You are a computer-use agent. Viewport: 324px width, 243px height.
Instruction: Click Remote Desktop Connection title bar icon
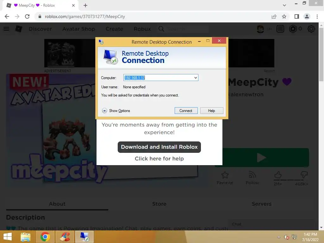coord(101,42)
